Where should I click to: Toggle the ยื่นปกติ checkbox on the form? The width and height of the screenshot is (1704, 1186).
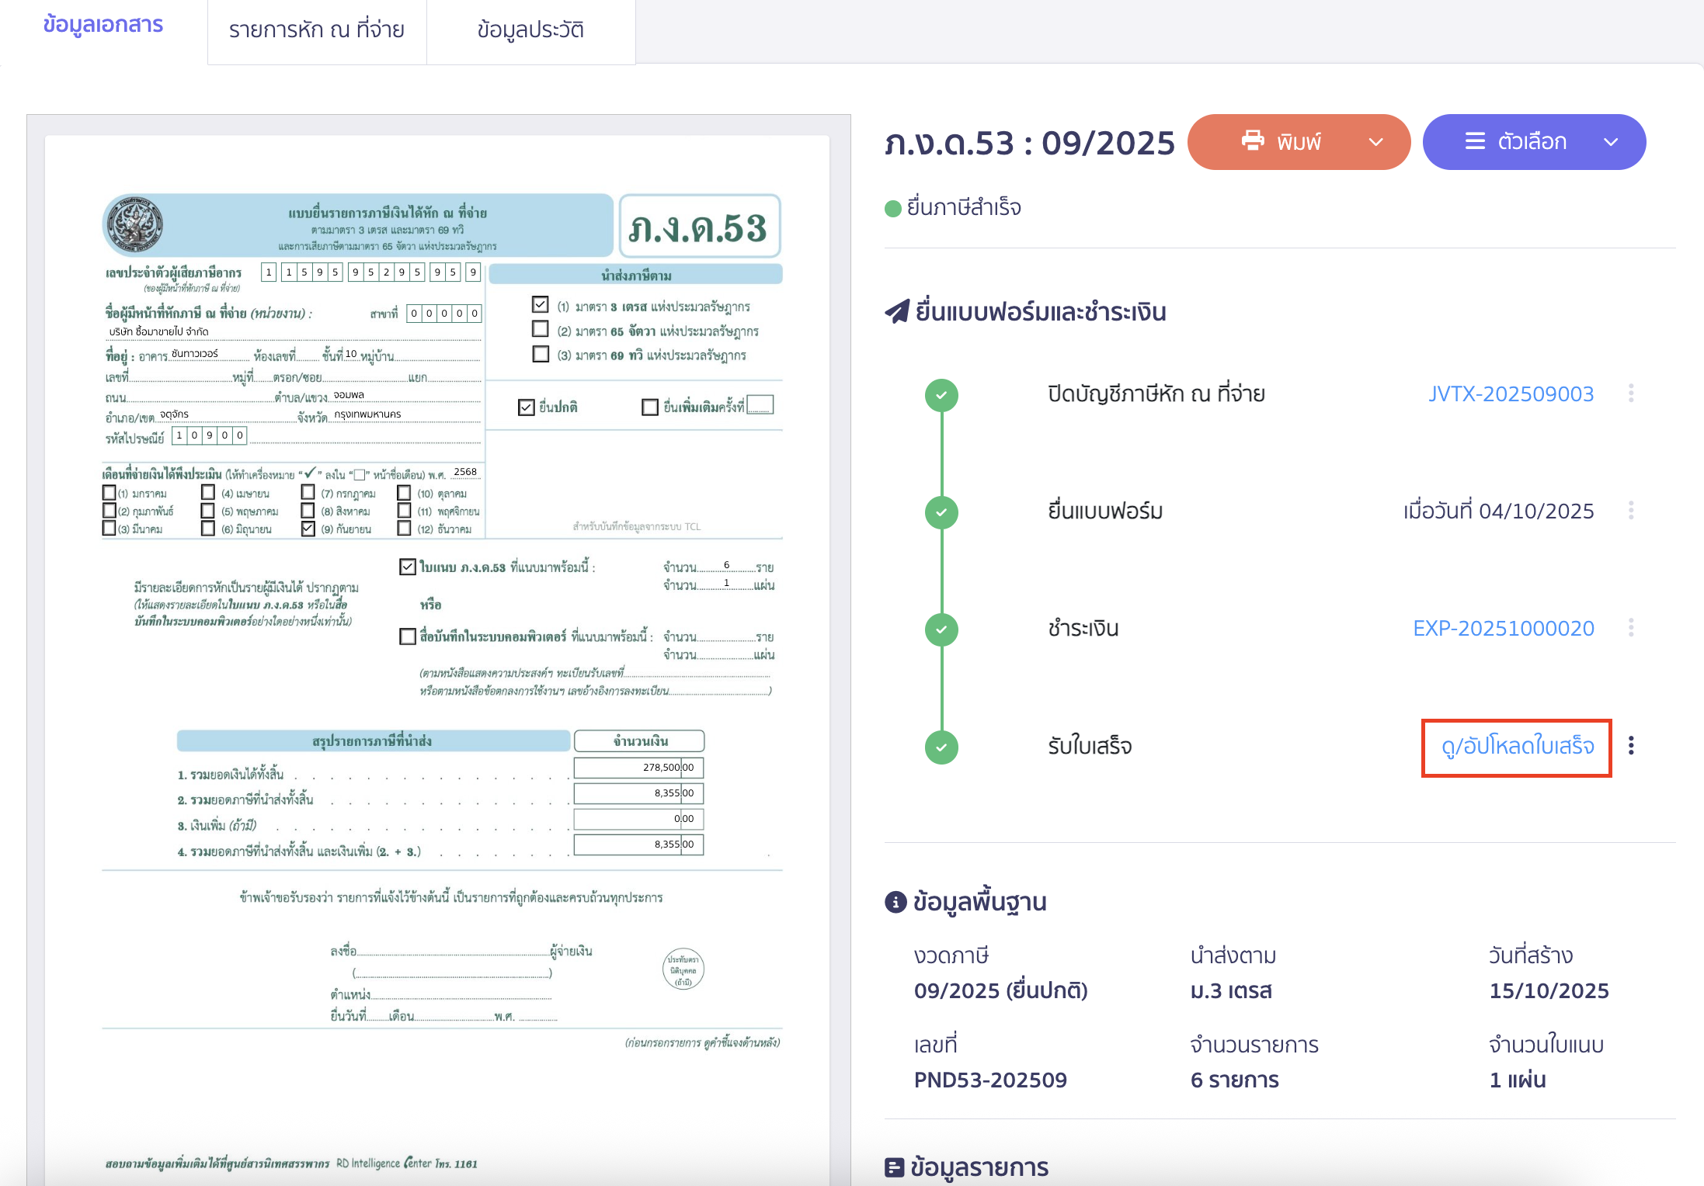click(x=526, y=406)
